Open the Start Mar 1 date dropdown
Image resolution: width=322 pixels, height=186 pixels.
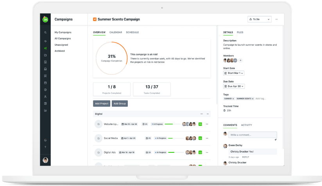tap(234, 73)
